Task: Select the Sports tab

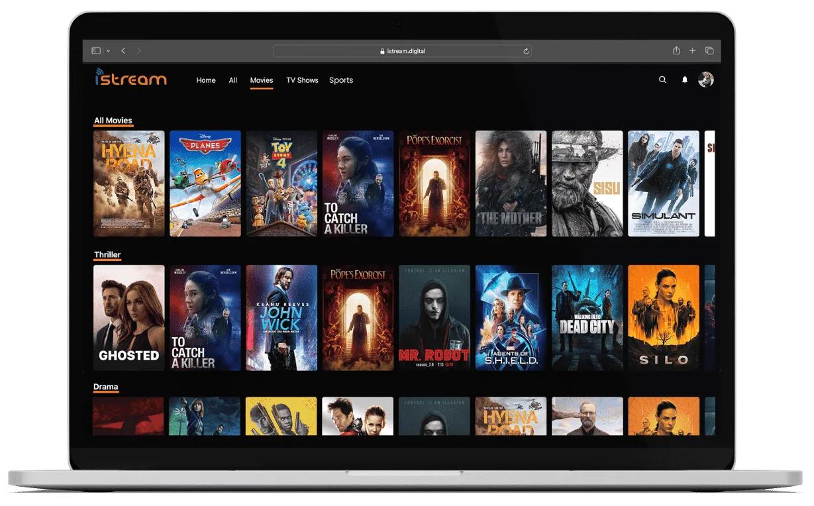Action: (341, 80)
